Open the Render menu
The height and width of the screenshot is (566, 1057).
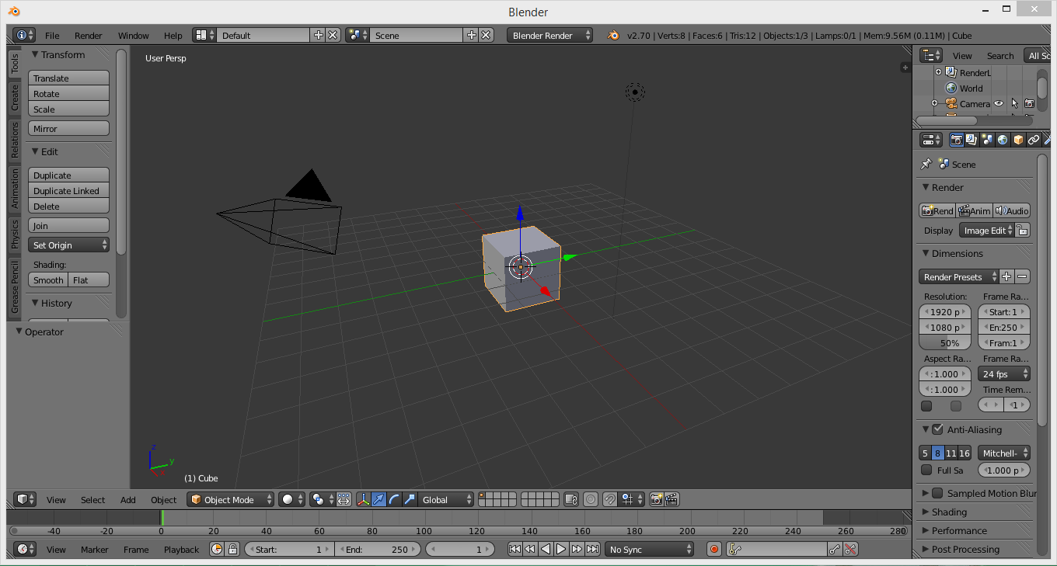(88, 35)
